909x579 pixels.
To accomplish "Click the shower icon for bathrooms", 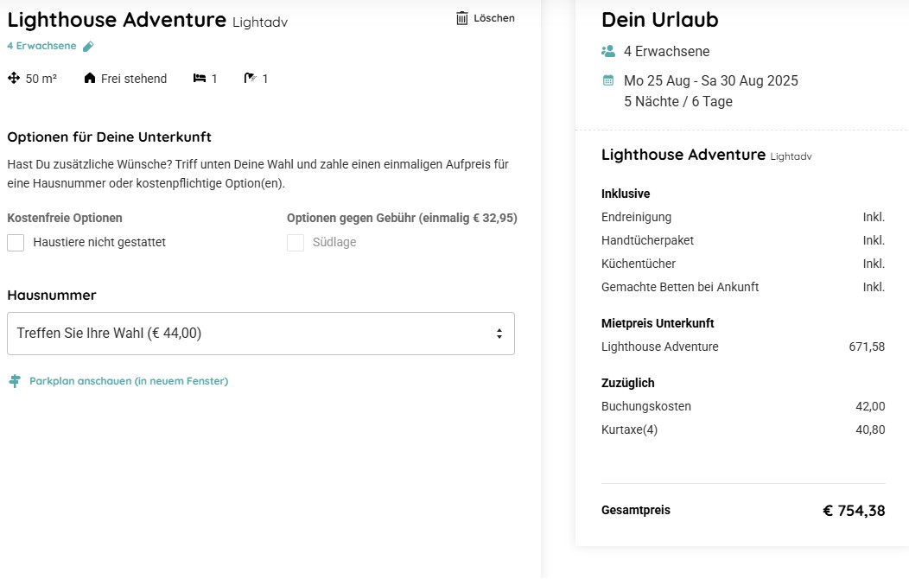I will click(250, 79).
